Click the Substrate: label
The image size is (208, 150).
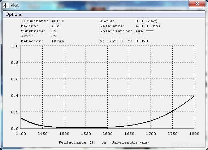click(33, 31)
